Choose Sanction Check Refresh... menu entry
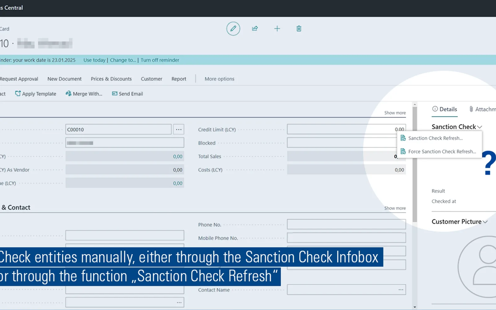The height and width of the screenshot is (310, 496). click(435, 138)
